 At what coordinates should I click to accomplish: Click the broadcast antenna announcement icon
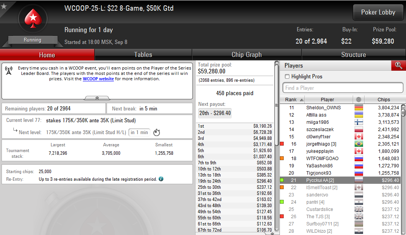pyautogui.click(x=9, y=71)
